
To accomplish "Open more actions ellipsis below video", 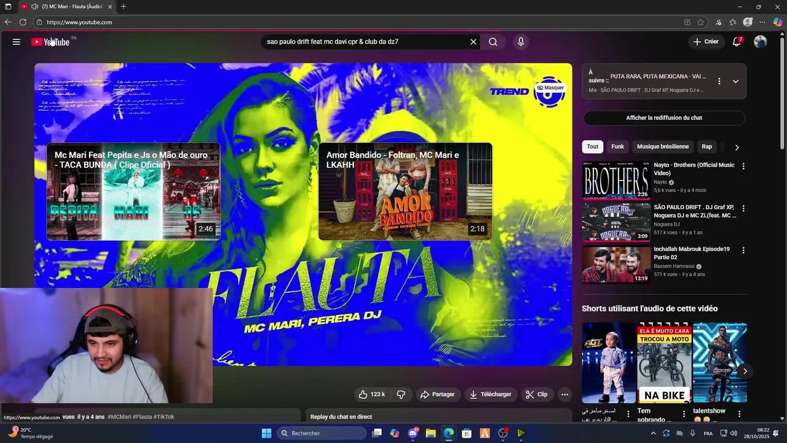I will [x=564, y=394].
